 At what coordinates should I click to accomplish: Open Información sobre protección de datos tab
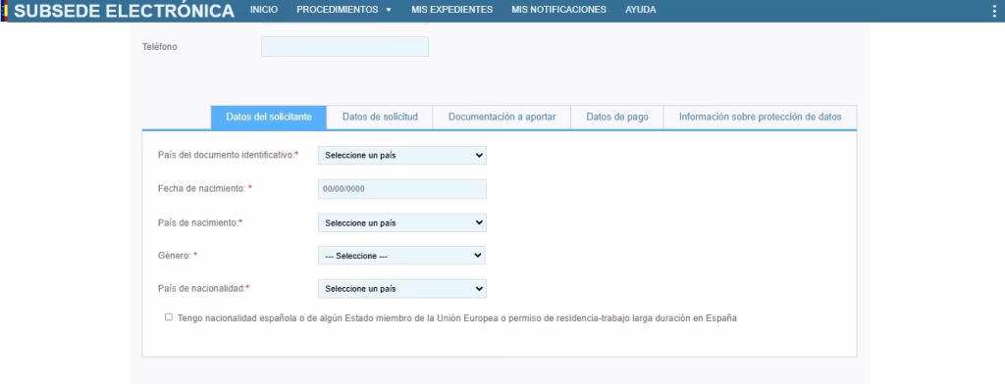point(761,118)
